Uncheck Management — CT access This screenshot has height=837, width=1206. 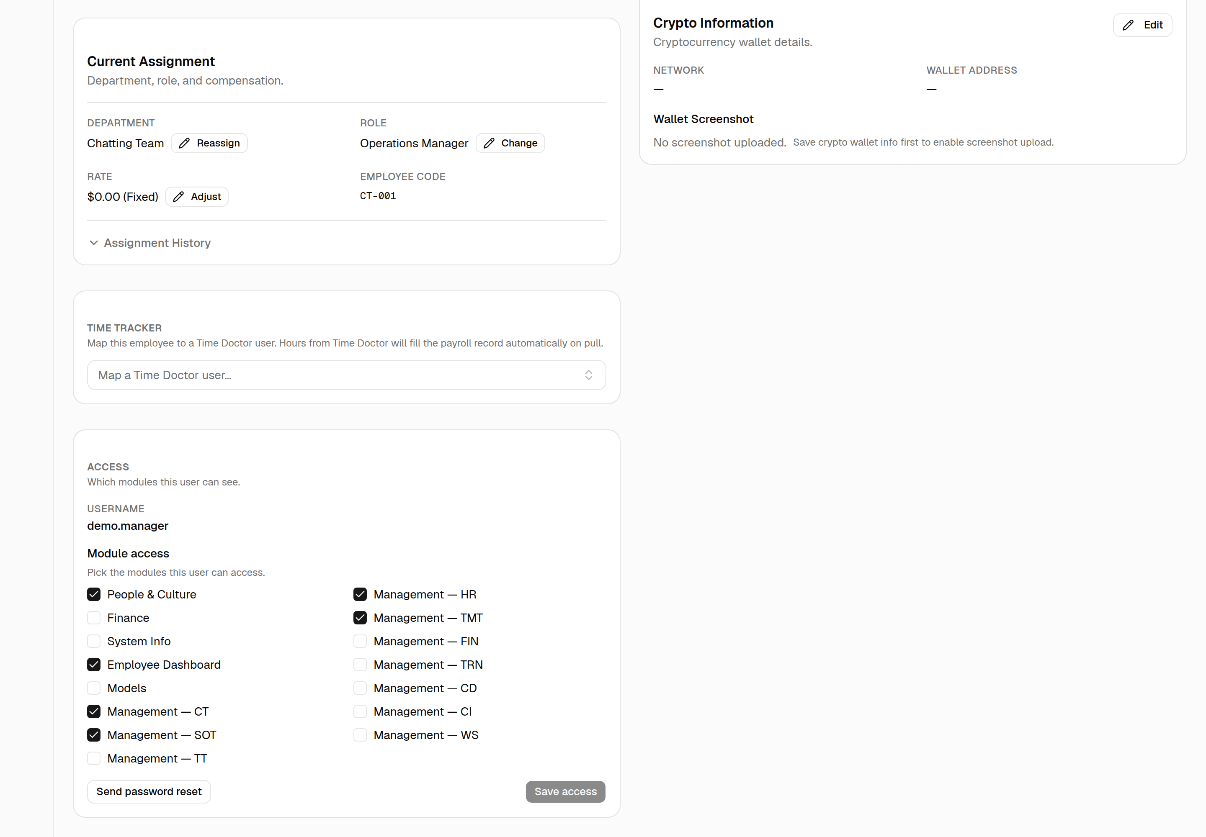(94, 712)
